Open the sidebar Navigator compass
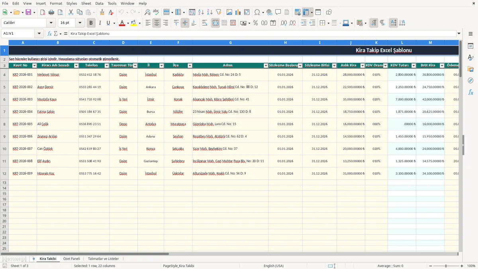Viewport: 478px width, 269px height. coord(471,81)
